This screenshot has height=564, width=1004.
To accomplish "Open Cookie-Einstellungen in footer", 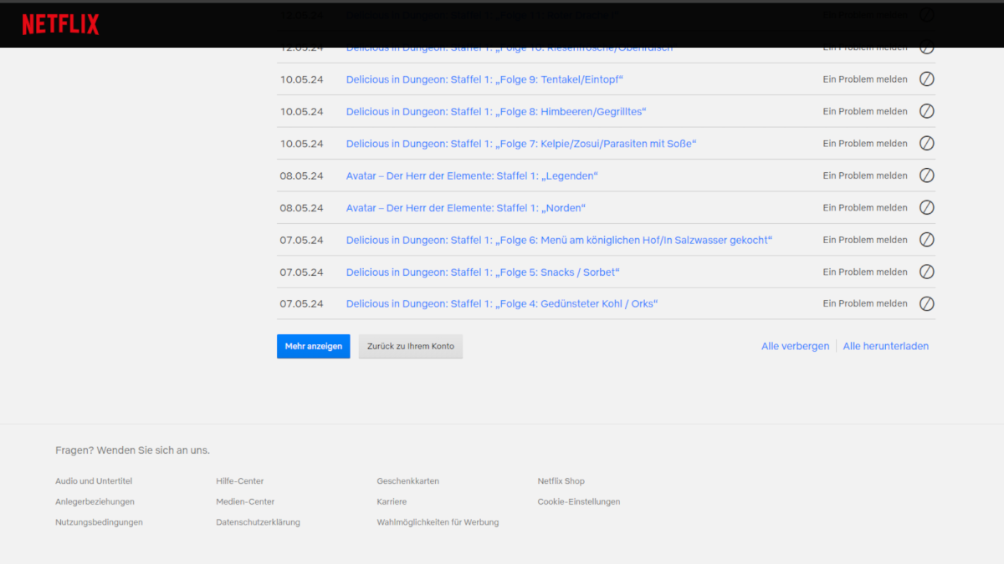I will click(578, 502).
